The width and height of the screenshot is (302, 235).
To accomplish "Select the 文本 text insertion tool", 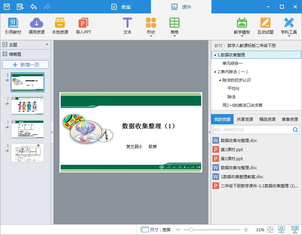I will pyautogui.click(x=128, y=25).
